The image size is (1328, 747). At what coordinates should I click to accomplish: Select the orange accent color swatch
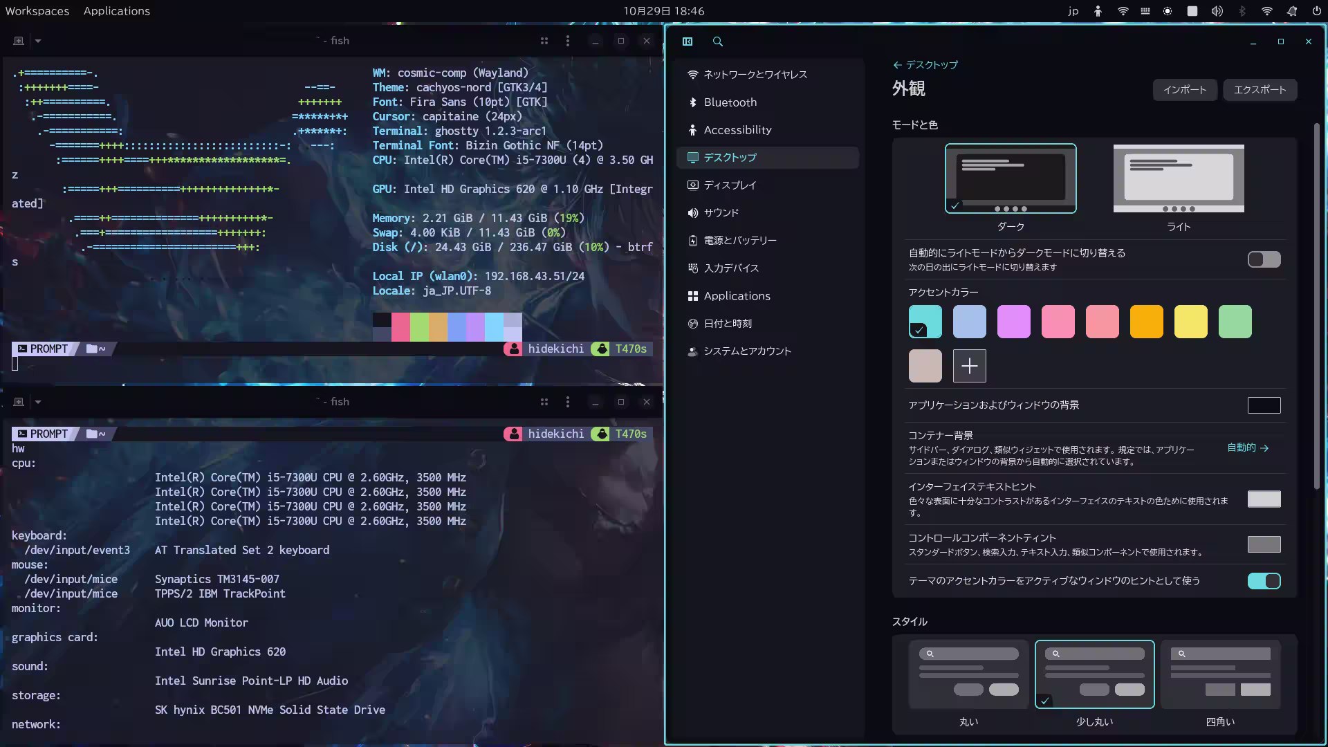click(x=1146, y=321)
